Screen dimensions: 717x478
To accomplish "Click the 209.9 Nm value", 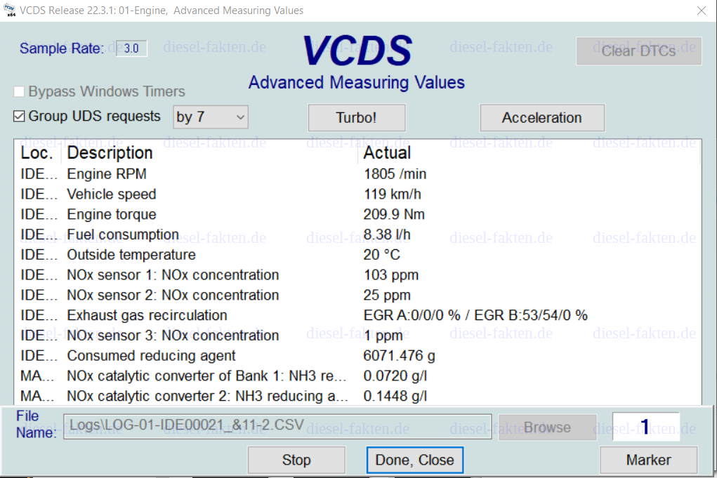I will [x=394, y=214].
